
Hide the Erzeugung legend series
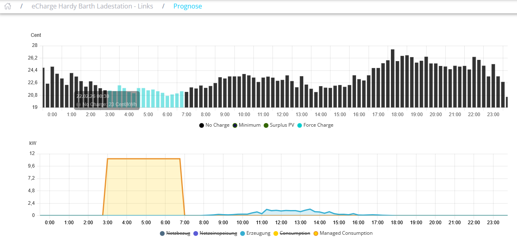pos(257,233)
